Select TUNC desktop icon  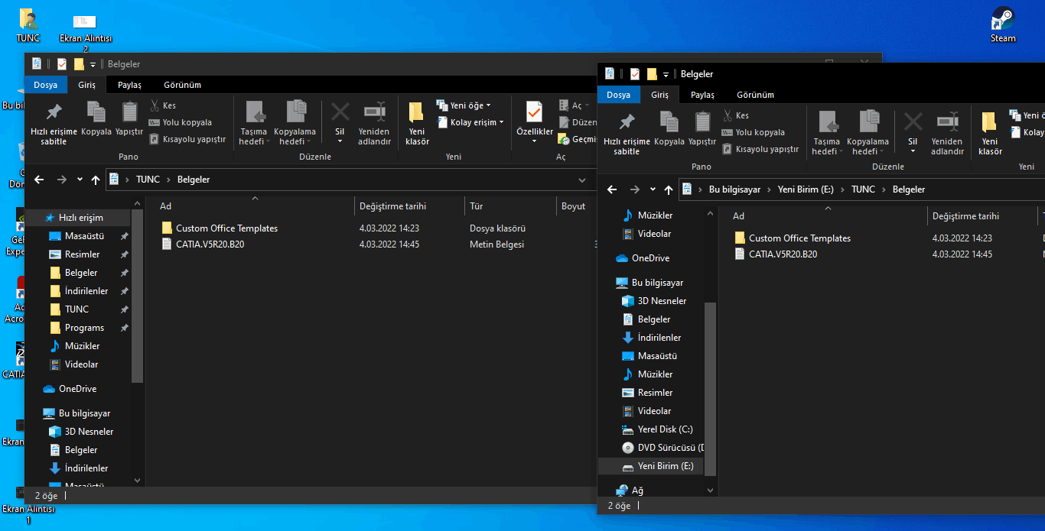pos(28,24)
